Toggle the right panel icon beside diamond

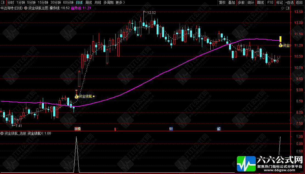pyautogui.click(x=288, y=8)
